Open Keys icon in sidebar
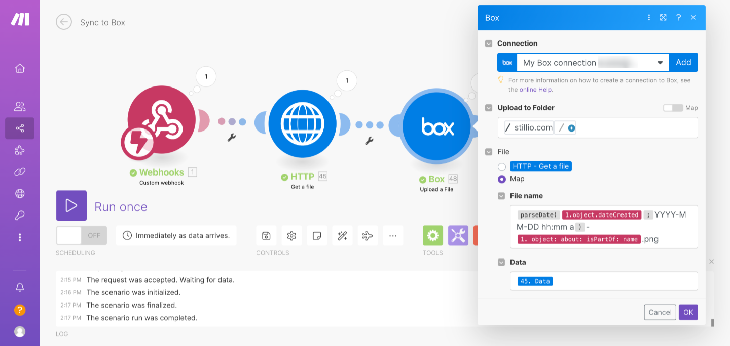This screenshot has height=346, width=730. pyautogui.click(x=20, y=215)
